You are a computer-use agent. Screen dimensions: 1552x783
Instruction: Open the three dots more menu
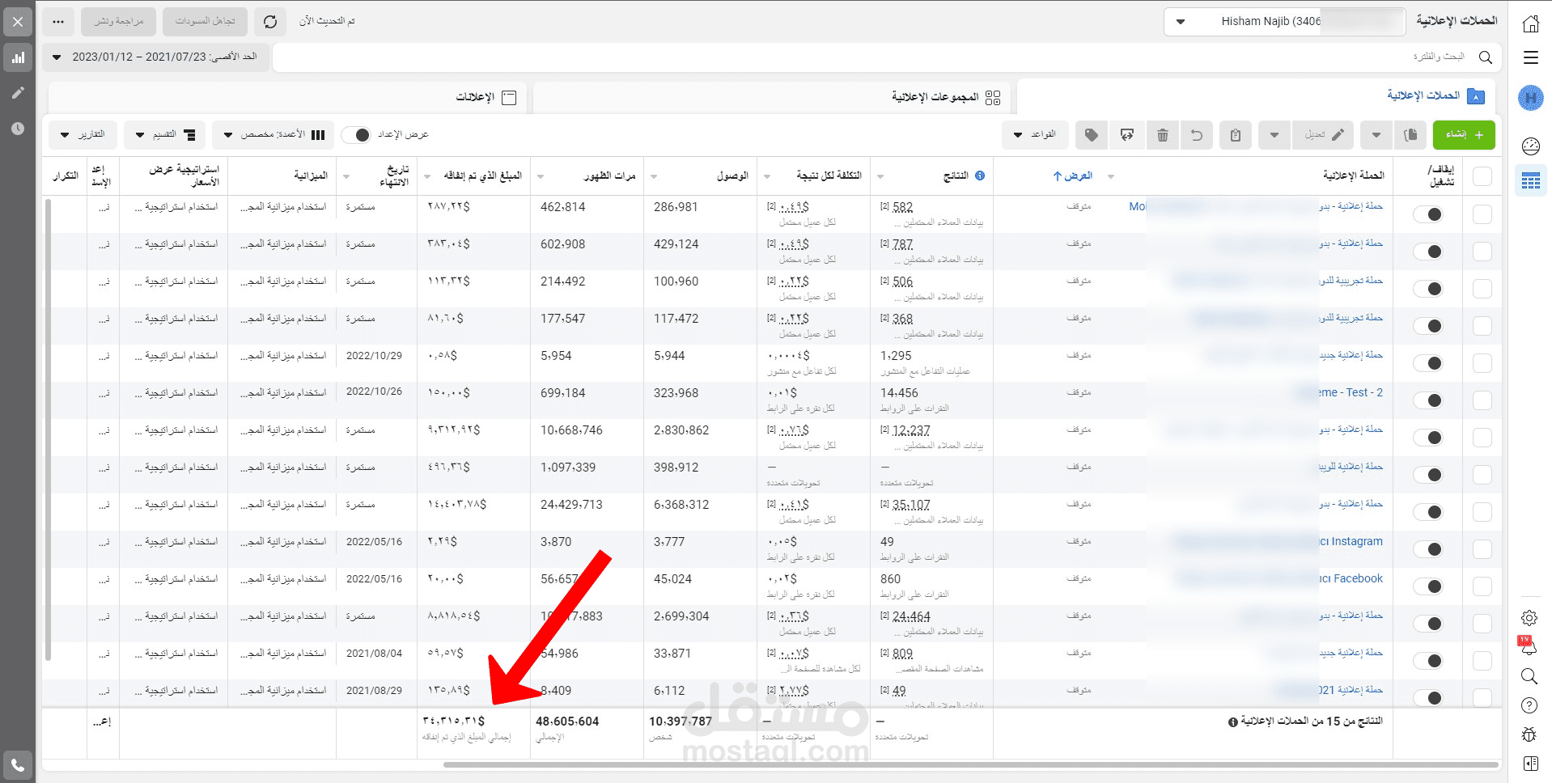(x=57, y=22)
